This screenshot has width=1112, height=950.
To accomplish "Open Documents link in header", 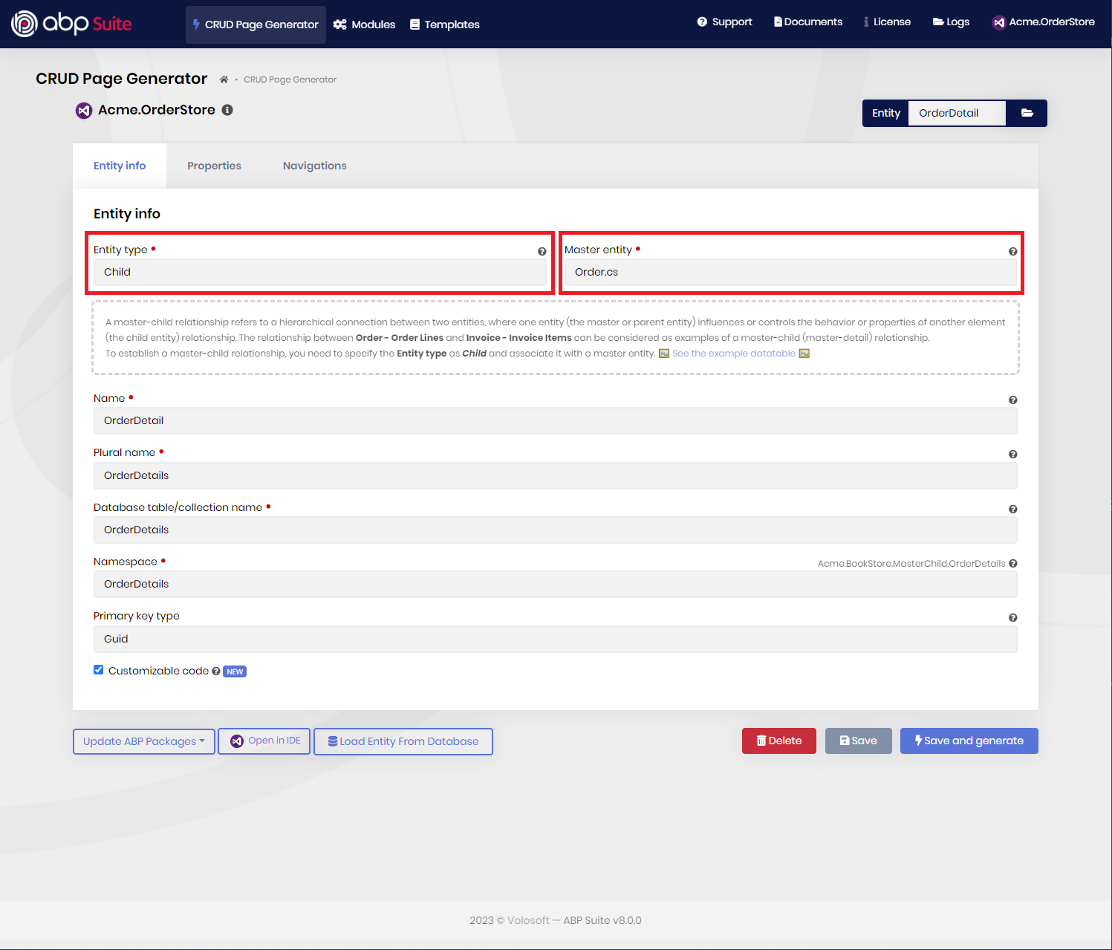I will (808, 22).
